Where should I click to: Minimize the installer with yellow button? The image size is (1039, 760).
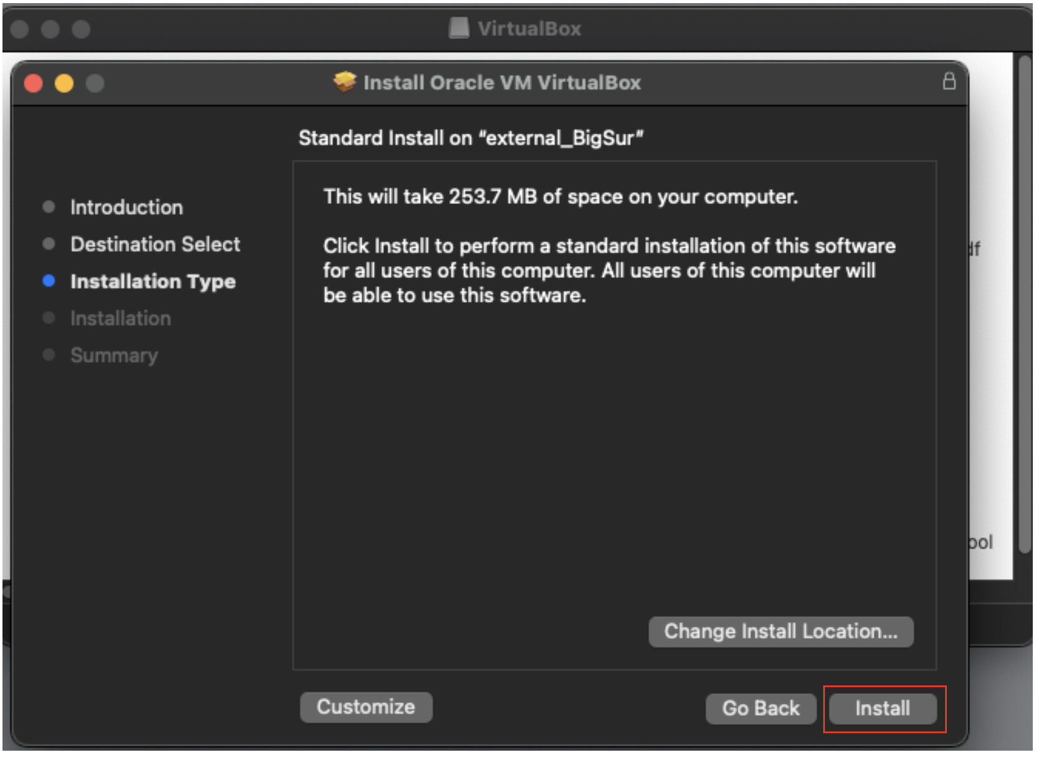[64, 83]
